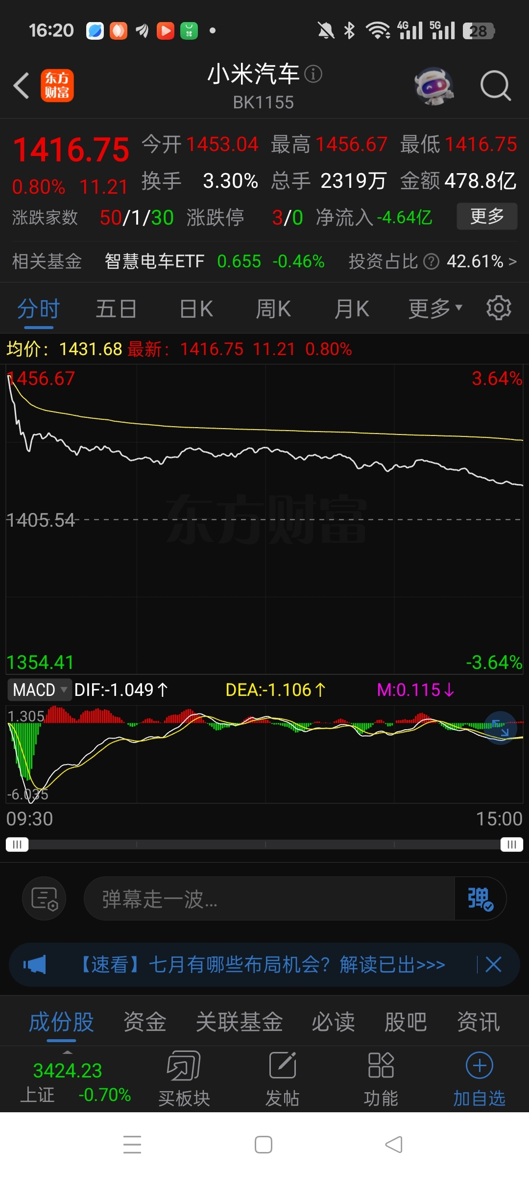The width and height of the screenshot is (529, 1177).
Task: Select the 成份股 tab
Action: click(x=61, y=1023)
